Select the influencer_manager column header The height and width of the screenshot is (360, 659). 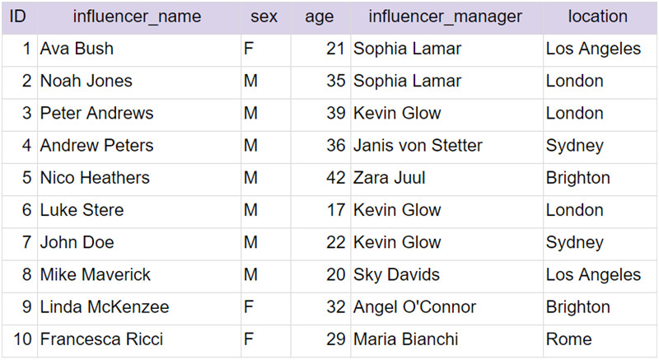[446, 17]
